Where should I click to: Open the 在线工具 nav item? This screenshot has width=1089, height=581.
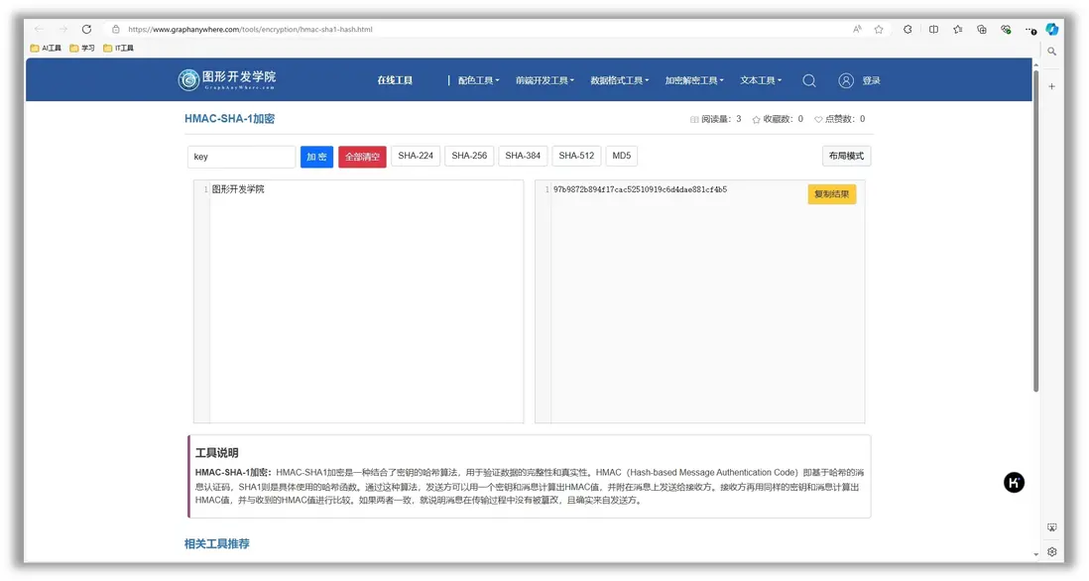pyautogui.click(x=395, y=80)
